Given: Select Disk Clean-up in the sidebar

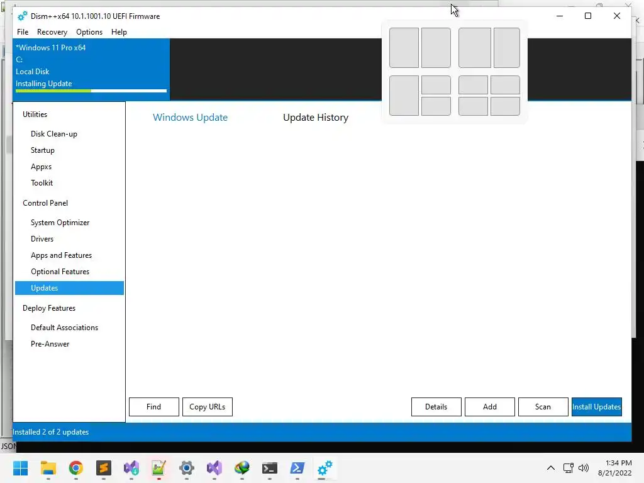Looking at the screenshot, I should point(54,134).
